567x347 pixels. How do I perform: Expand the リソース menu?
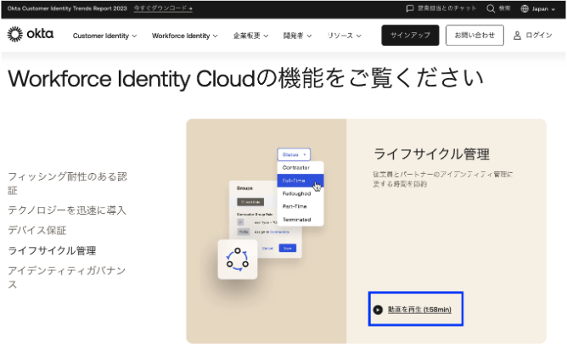(344, 36)
